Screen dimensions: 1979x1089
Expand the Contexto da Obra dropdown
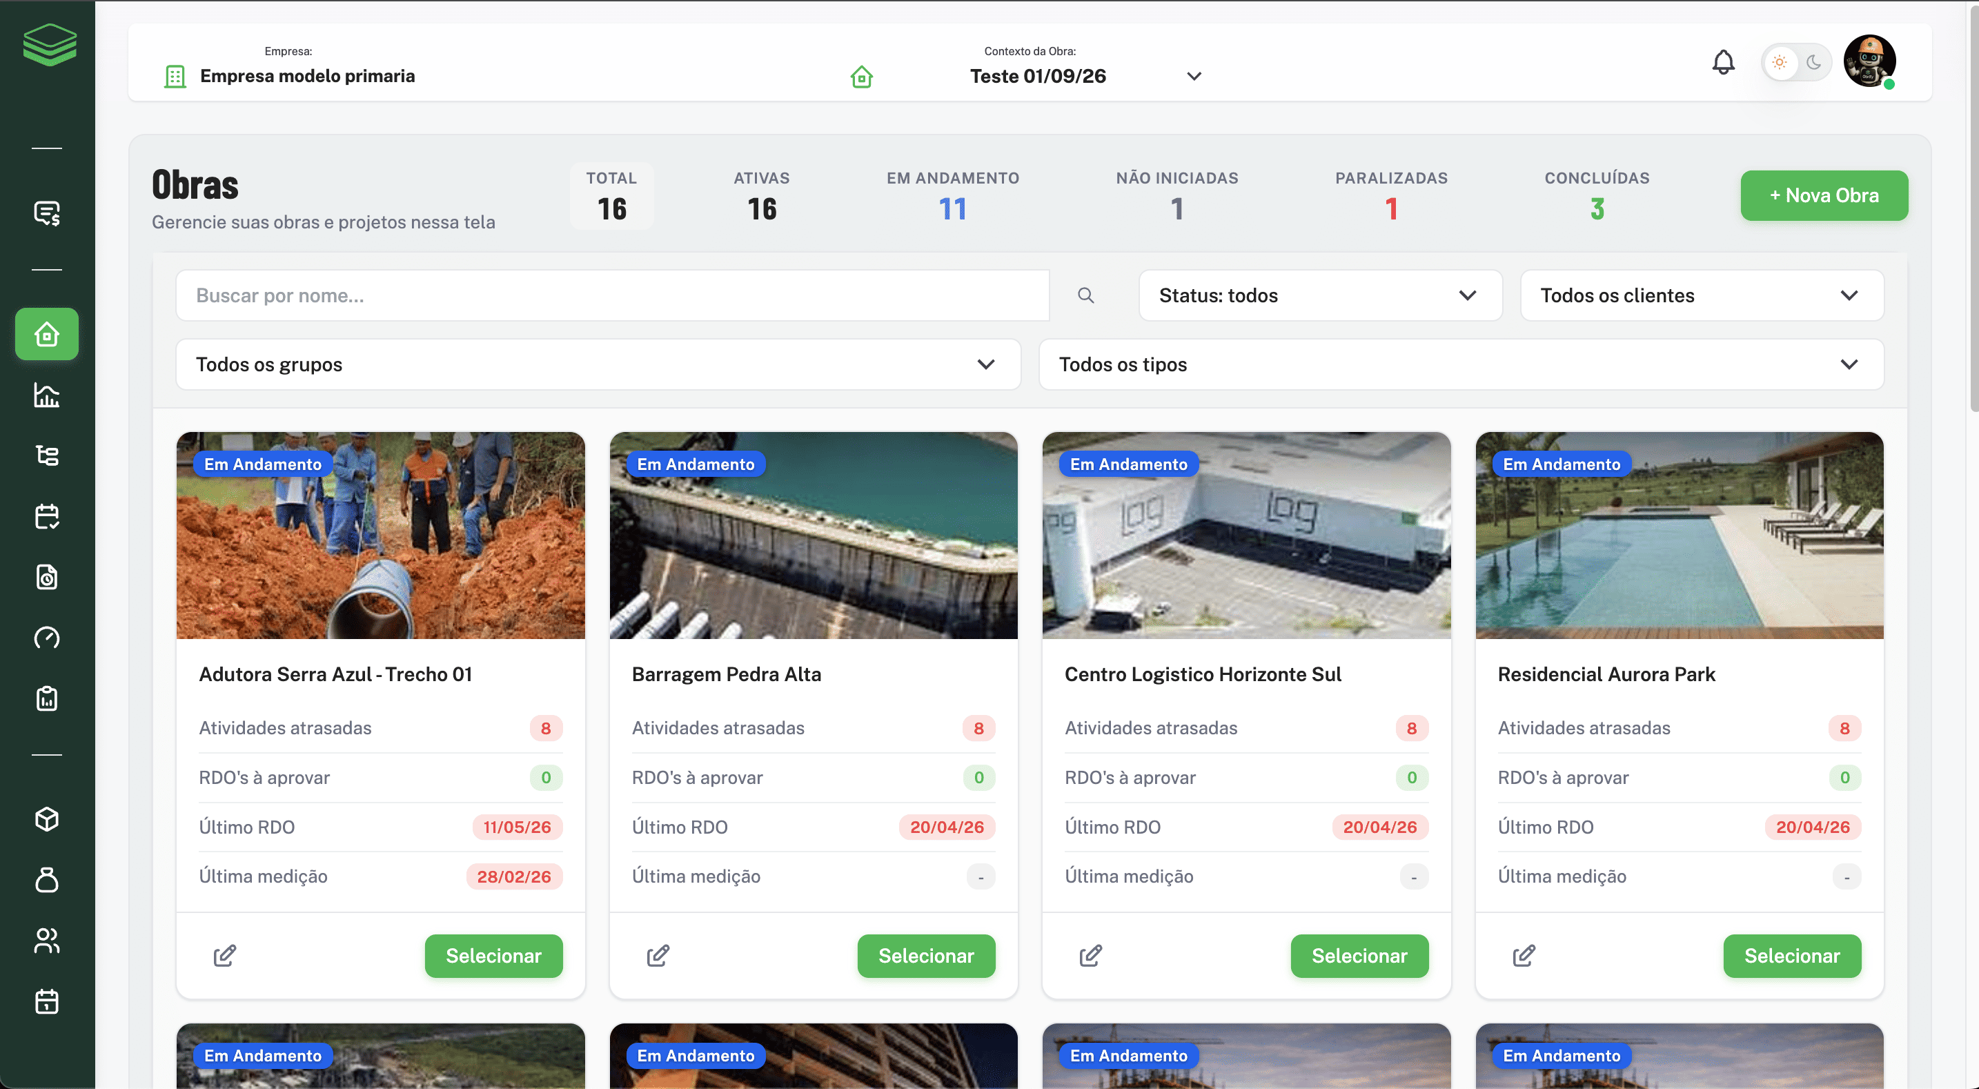(1194, 76)
